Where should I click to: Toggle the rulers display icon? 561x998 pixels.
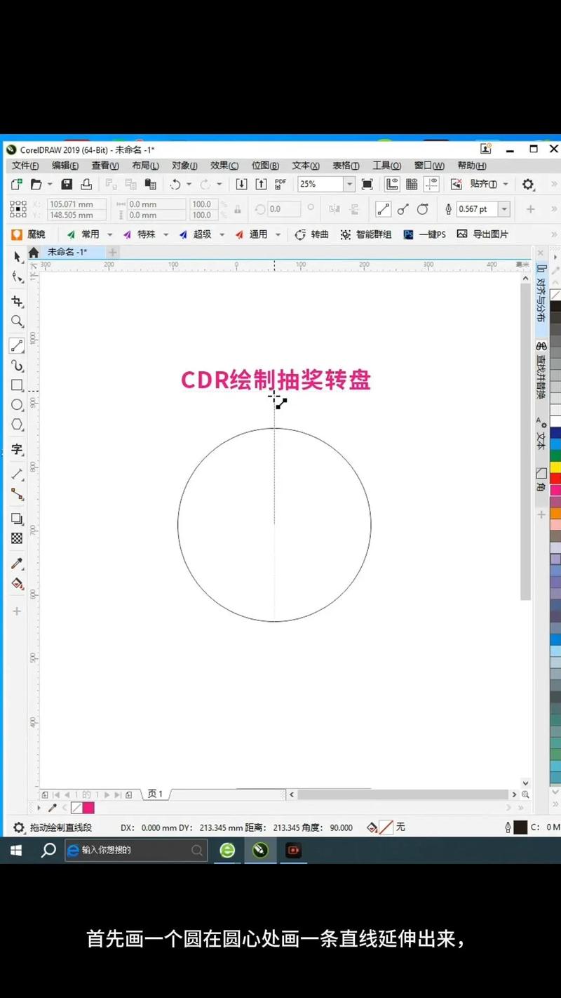(x=393, y=184)
